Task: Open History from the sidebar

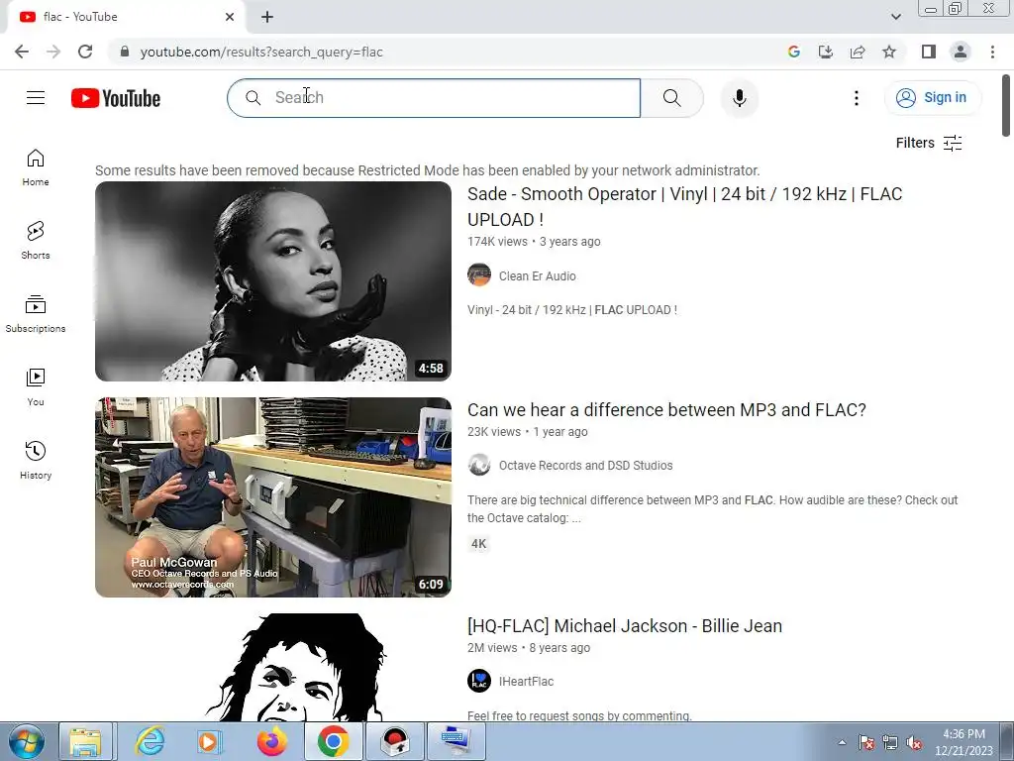Action: pos(36,460)
